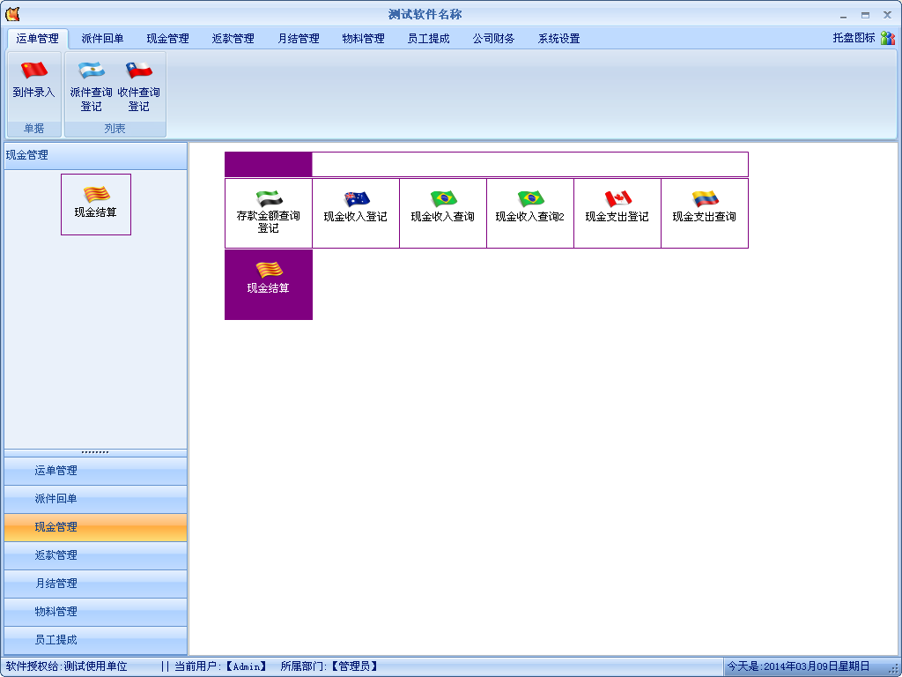The width and height of the screenshot is (902, 677).
Task: Click the purple 现金结算 tile in main area
Action: pyautogui.click(x=268, y=284)
